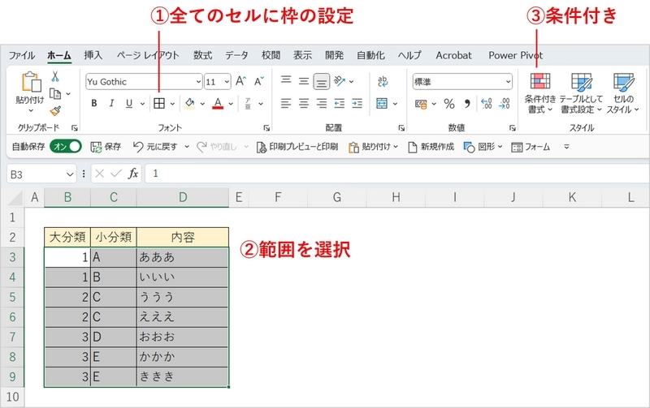The width and height of the screenshot is (650, 408).
Task: Switch to the データ tab
Action: click(236, 55)
